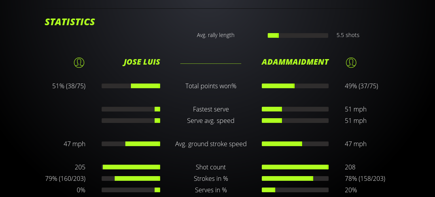Click the STATISTICS heading

click(70, 22)
